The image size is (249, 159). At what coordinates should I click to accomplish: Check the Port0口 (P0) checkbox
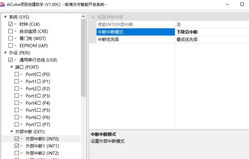coord(17,74)
